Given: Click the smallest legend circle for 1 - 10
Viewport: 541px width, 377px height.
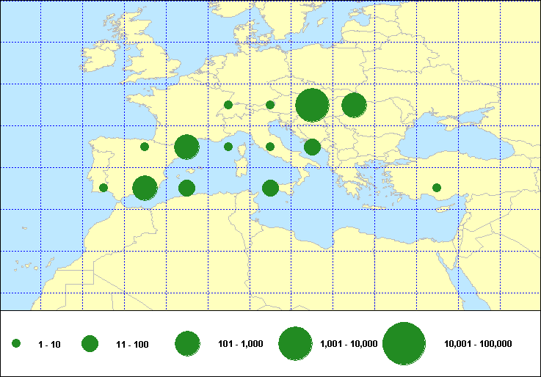Looking at the screenshot, I should click(x=16, y=343).
